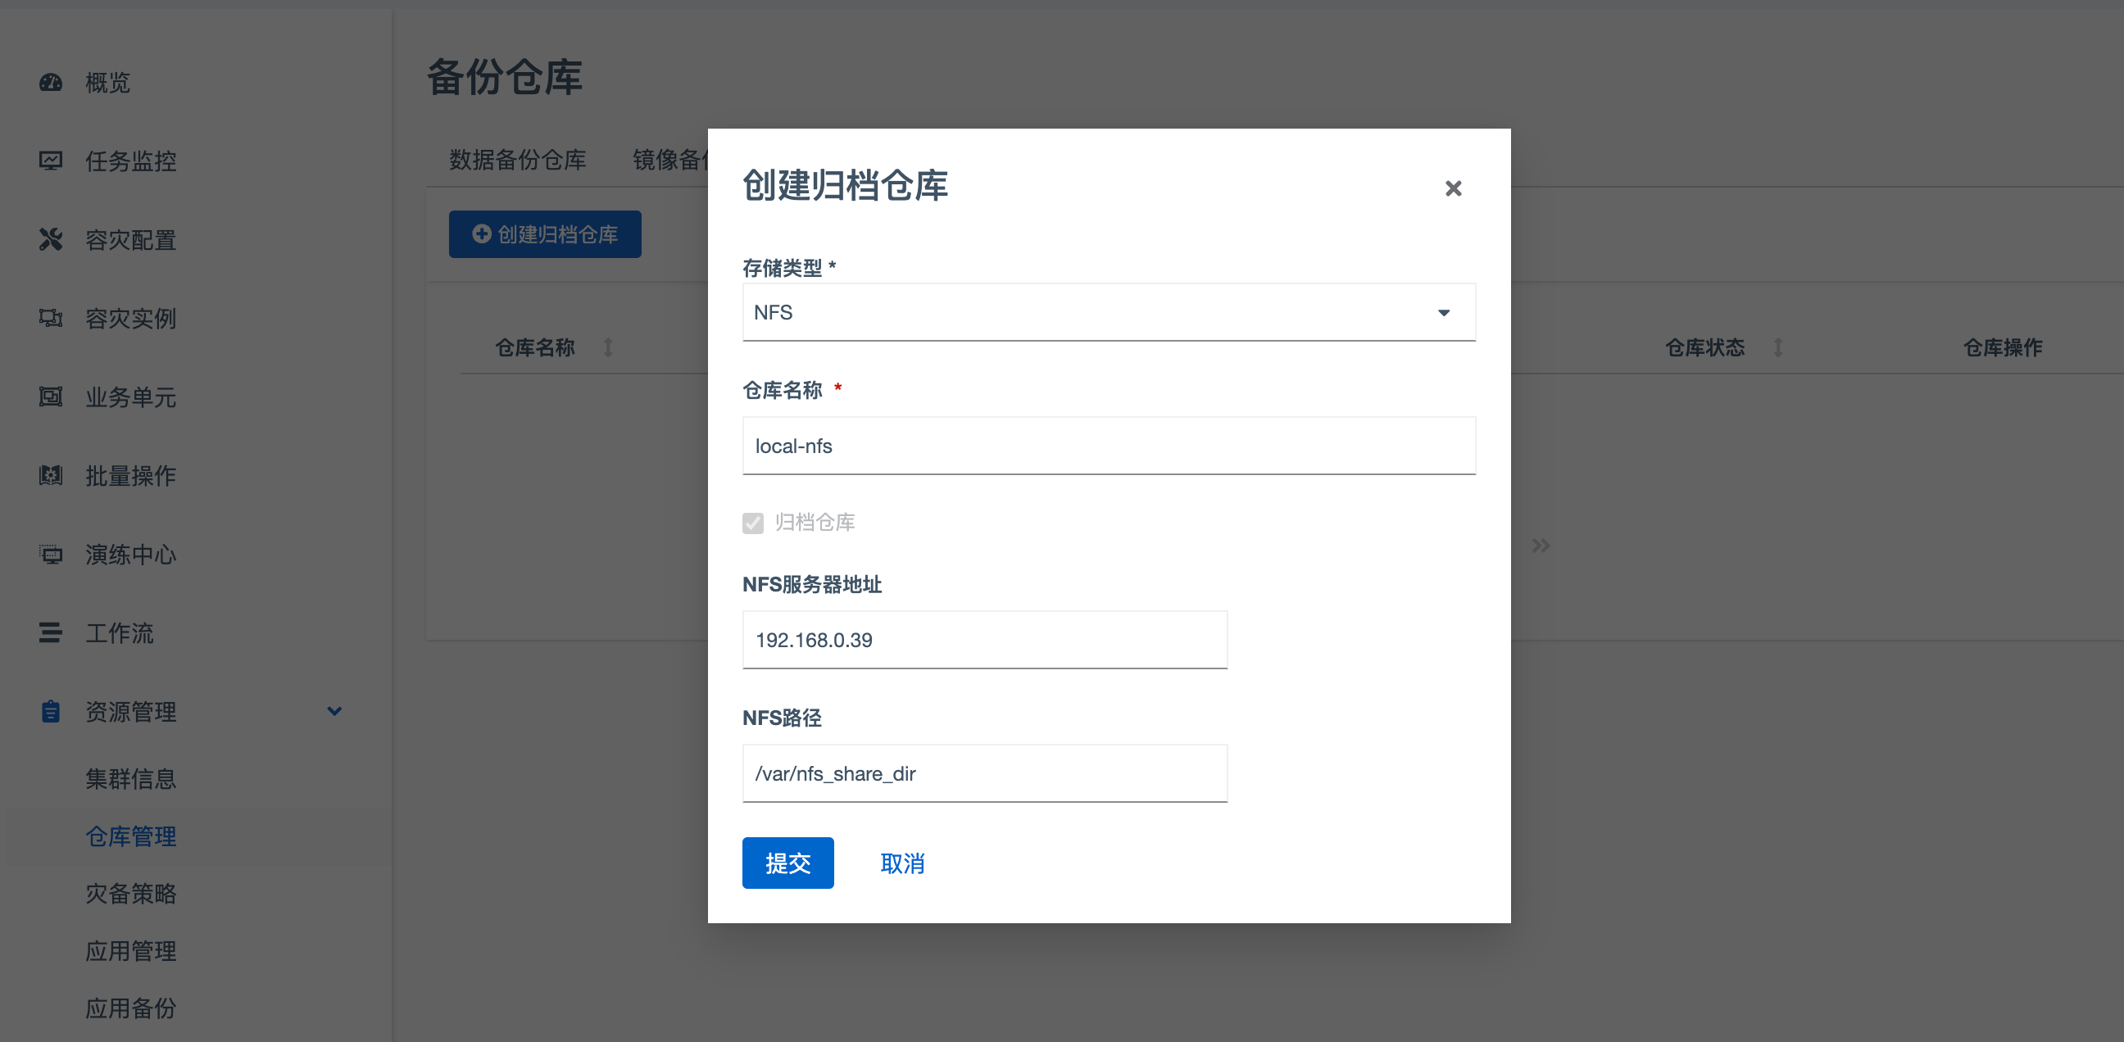Viewport: 2124px width, 1042px height.
Task: Click the 工作流 list icon
Action: coord(50,632)
